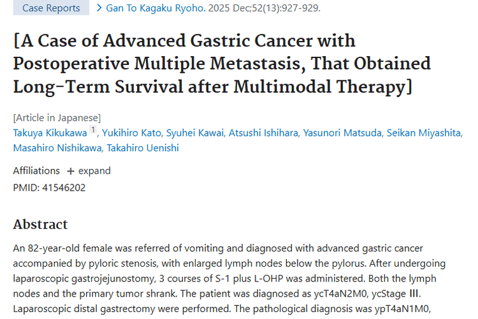Open author Takuya Kikukawa's link
The width and height of the screenshot is (478, 319).
[50, 132]
